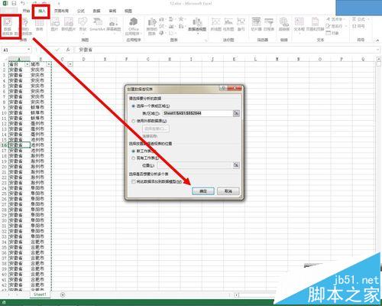Insert a Column sparkline
This screenshot has width=382, height=306.
point(228,25)
